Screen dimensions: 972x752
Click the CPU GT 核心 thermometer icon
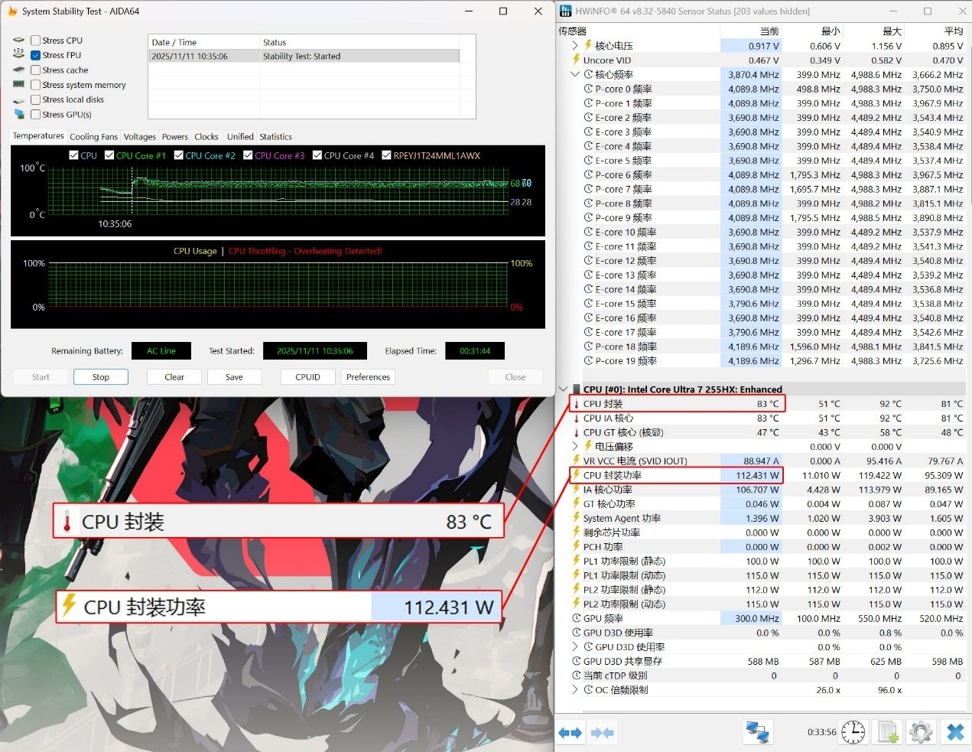577,432
